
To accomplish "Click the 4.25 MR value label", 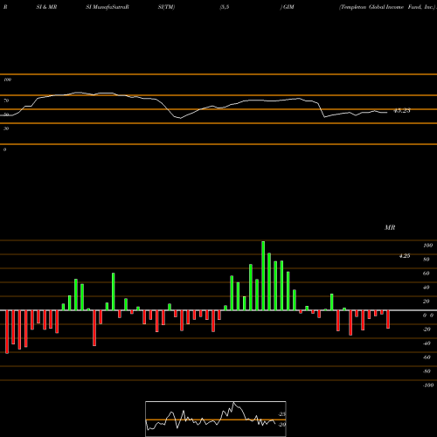I will [x=405, y=256].
